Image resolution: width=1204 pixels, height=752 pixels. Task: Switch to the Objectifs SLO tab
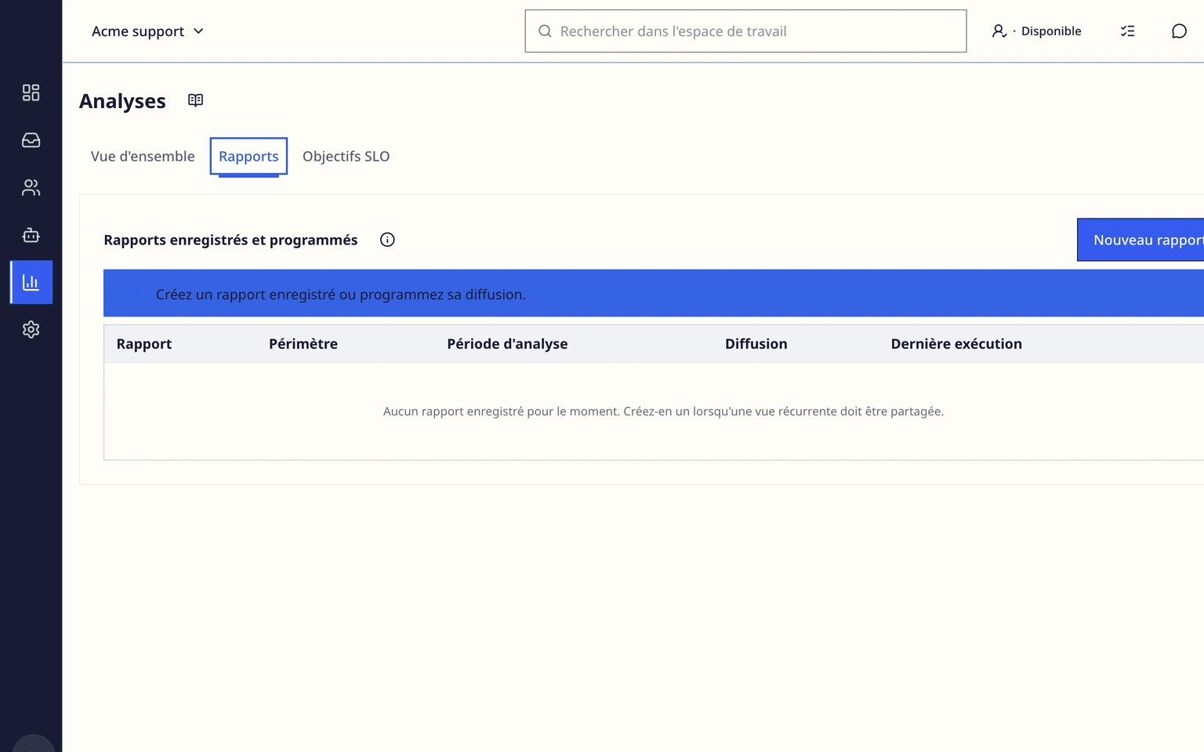tap(346, 156)
